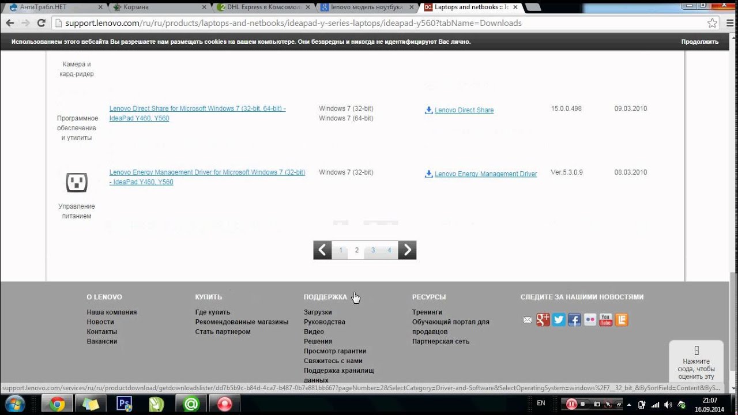Switch to the lenovo модель ноутбука tab

click(x=367, y=7)
